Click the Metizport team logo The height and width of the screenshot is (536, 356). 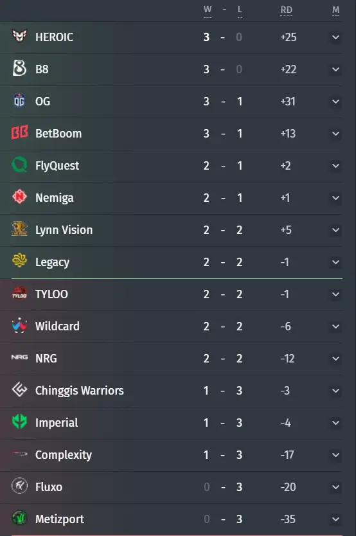pyautogui.click(x=19, y=518)
